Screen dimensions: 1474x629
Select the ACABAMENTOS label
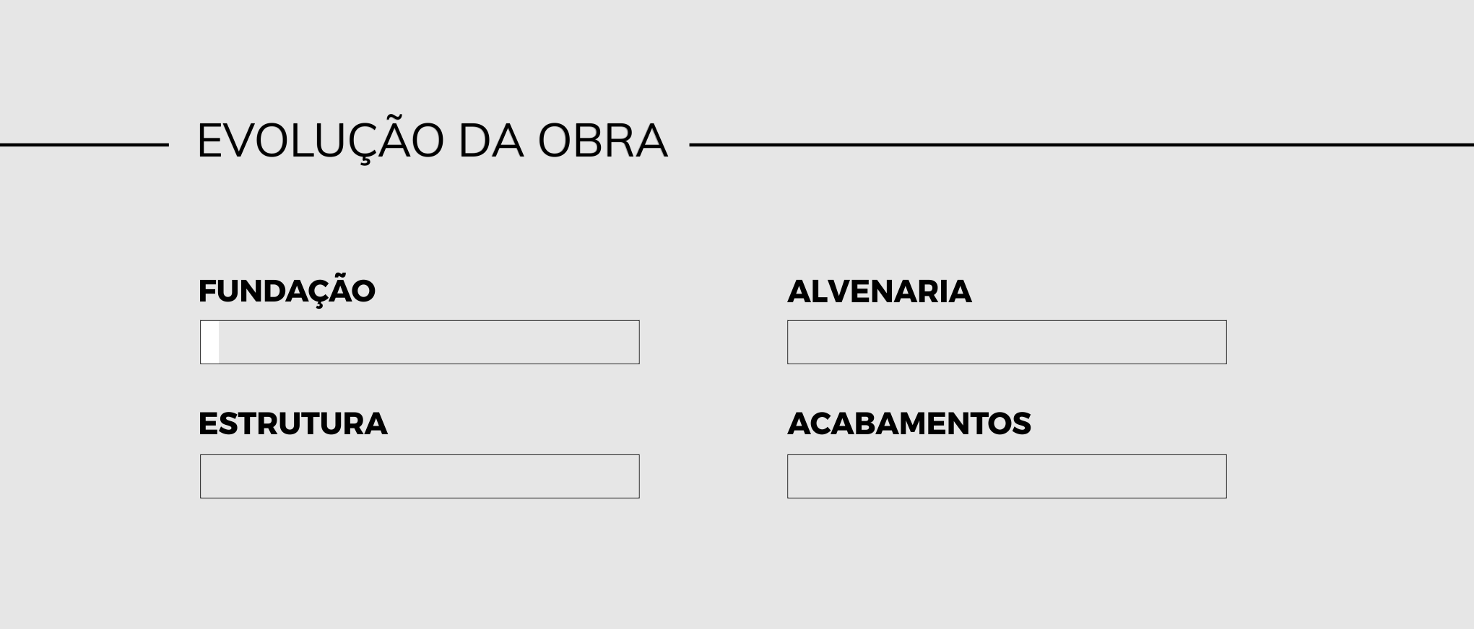(x=909, y=424)
